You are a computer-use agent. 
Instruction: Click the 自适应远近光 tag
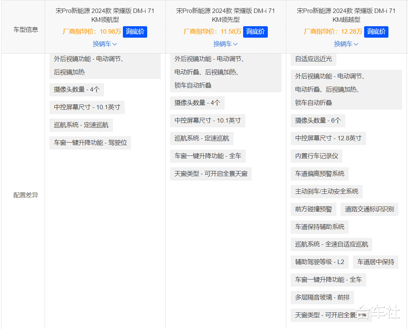click(x=314, y=59)
